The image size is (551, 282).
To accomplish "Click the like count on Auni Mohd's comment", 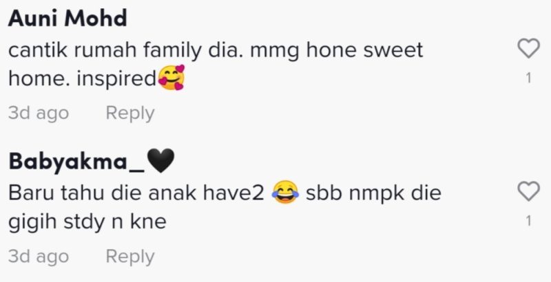I will pos(529,78).
